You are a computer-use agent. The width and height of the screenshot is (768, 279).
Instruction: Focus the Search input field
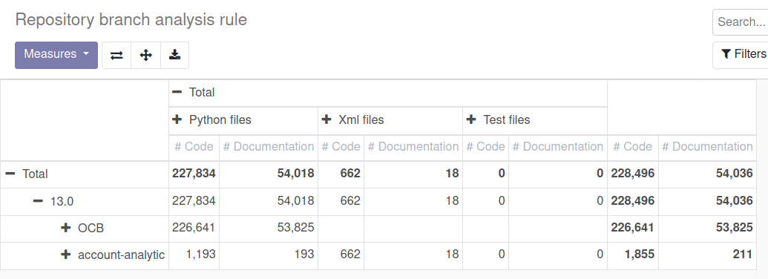740,22
